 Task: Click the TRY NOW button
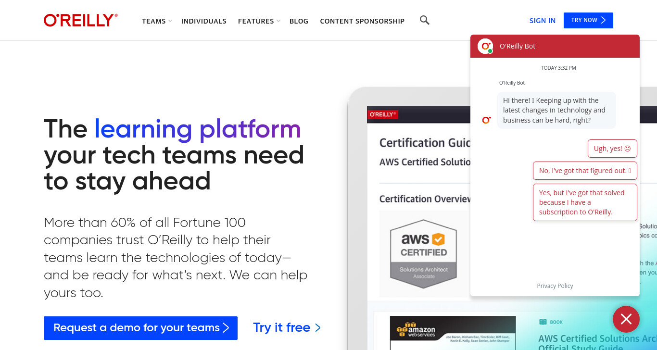coord(588,20)
